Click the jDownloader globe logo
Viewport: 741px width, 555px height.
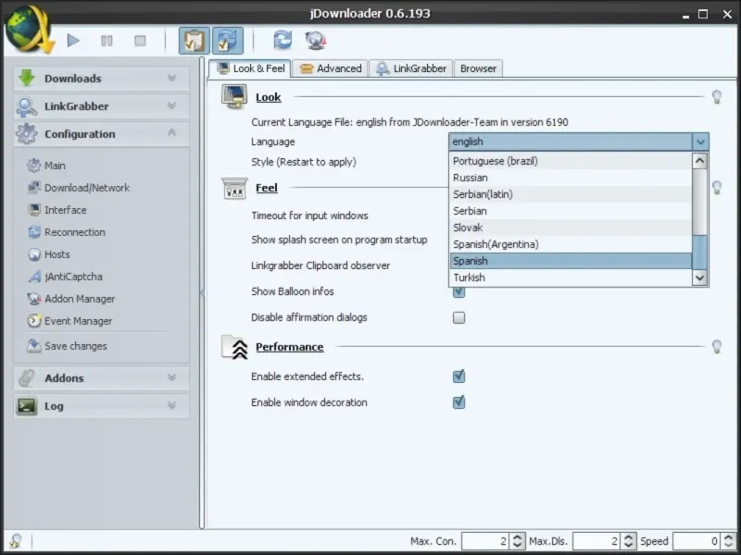30,30
